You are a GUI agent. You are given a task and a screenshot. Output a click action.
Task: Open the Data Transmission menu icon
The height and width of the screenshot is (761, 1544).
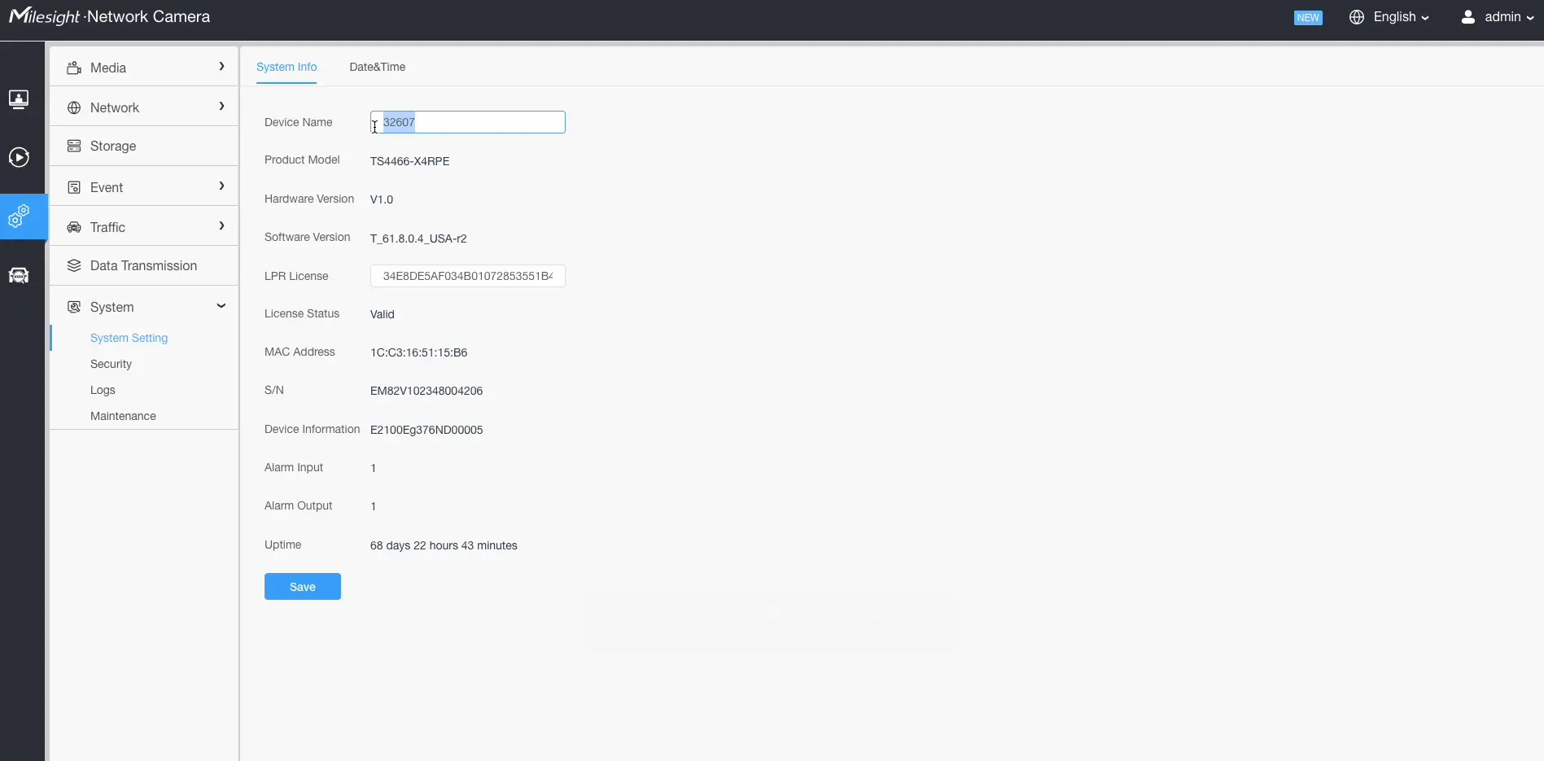[75, 265]
